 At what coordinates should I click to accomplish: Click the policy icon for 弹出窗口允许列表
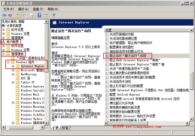[107, 103]
